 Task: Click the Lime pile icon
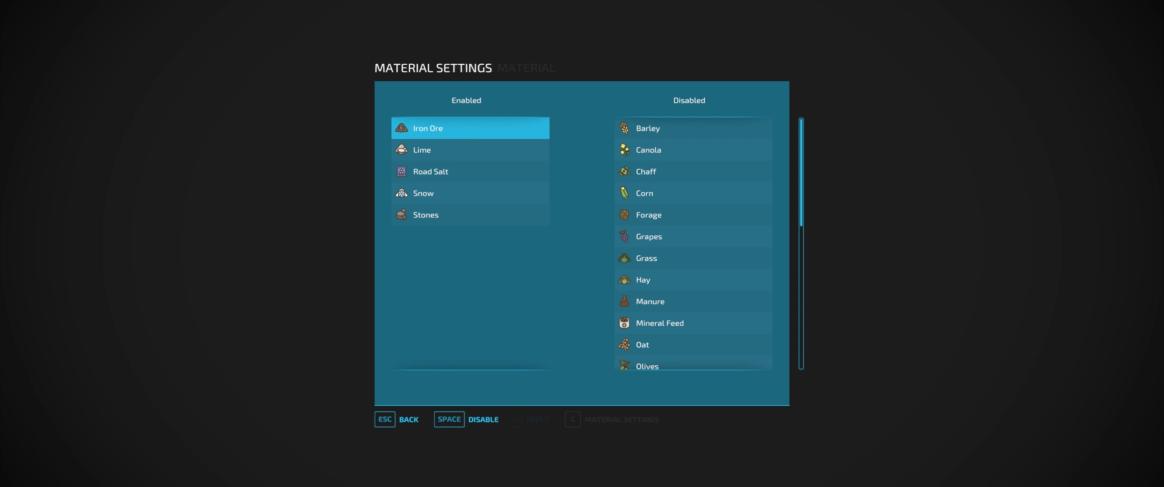402,150
